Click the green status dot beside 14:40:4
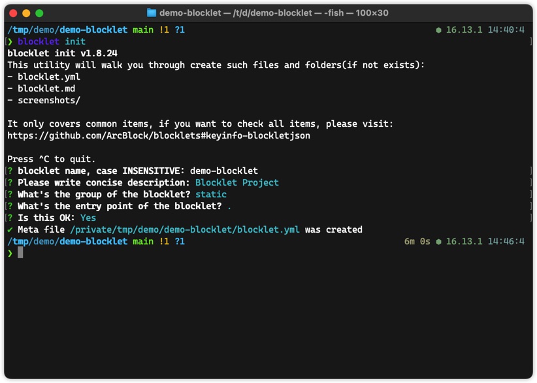This screenshot has height=383, width=537. pyautogui.click(x=438, y=30)
